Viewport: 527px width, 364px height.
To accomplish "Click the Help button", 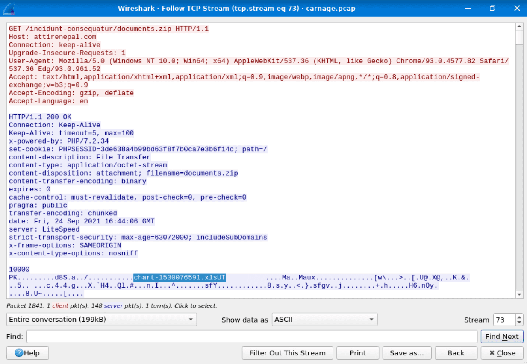I will [x=27, y=353].
